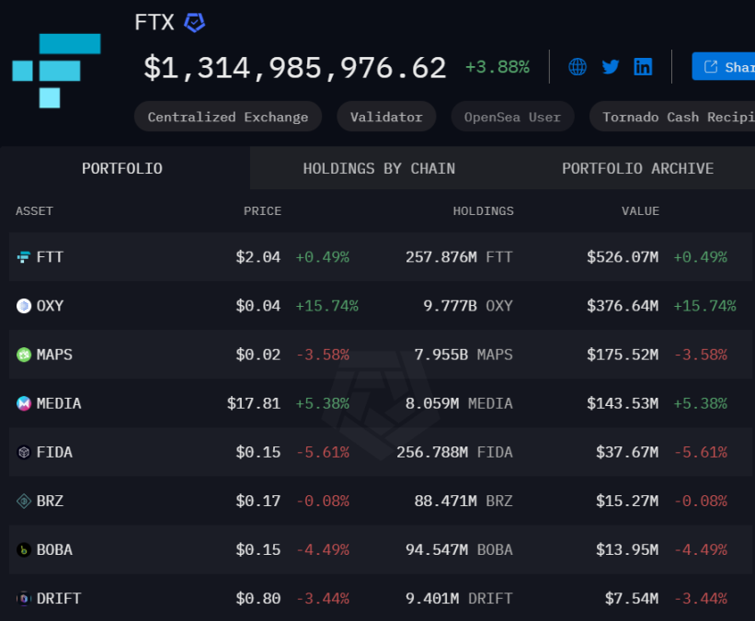The image size is (755, 621).
Task: Open the Portfolio Archive tab
Action: [637, 168]
